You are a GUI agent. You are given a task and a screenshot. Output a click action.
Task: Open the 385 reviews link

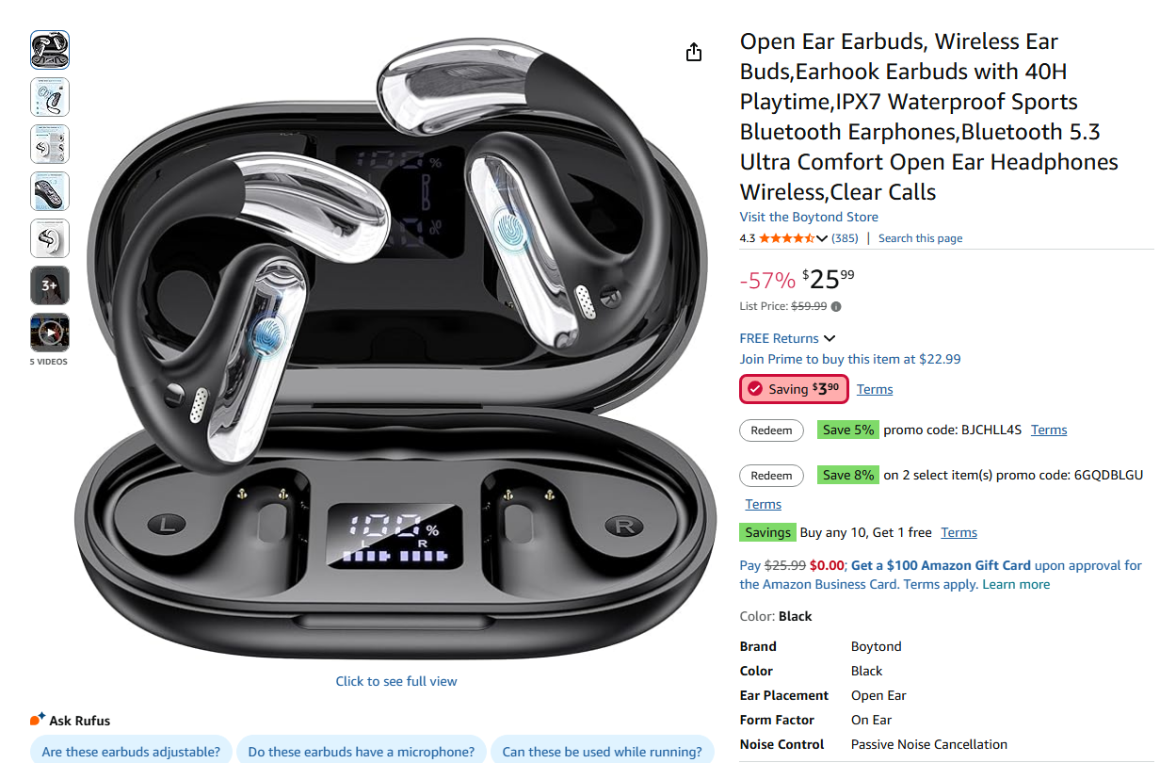click(x=845, y=238)
